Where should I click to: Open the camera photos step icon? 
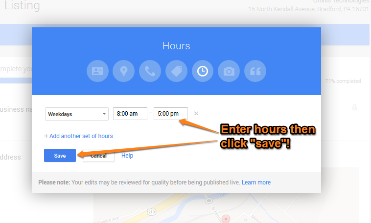coord(229,71)
